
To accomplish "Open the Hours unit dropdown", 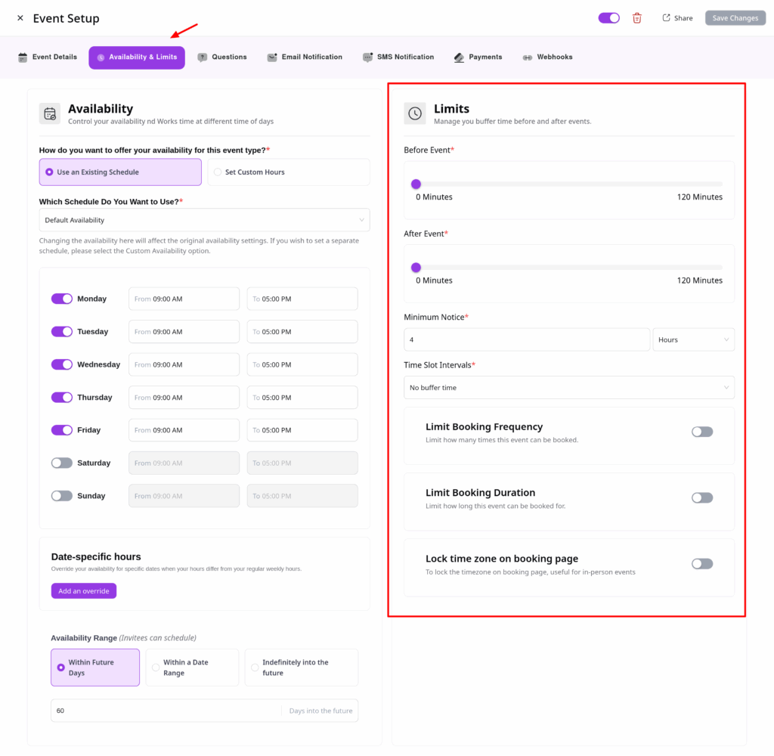I will point(693,339).
